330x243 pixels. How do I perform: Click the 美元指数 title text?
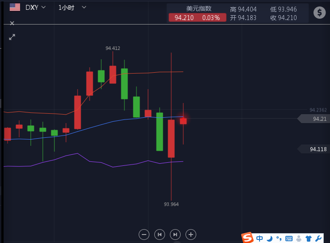[x=199, y=8]
